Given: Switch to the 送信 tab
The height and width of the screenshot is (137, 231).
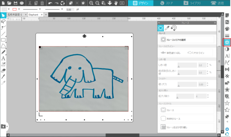Looking at the screenshot, I should click(217, 3).
